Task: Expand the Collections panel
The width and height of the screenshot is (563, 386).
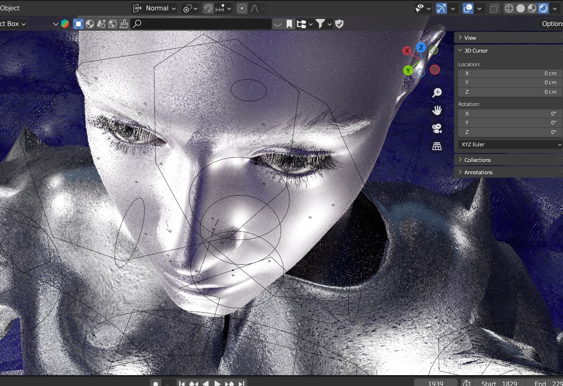Action: [x=477, y=160]
